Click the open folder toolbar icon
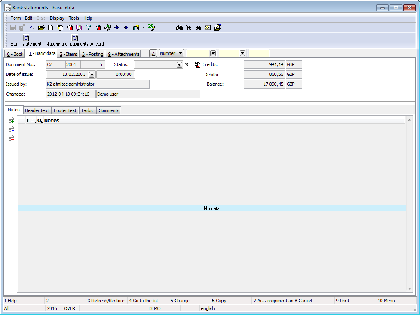 coord(41,27)
